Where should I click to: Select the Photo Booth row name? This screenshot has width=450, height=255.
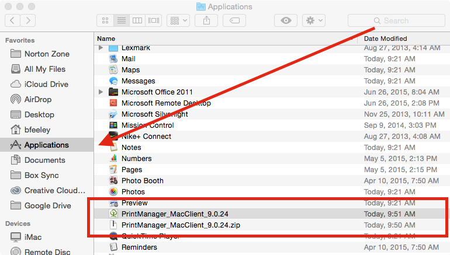pyautogui.click(x=143, y=181)
